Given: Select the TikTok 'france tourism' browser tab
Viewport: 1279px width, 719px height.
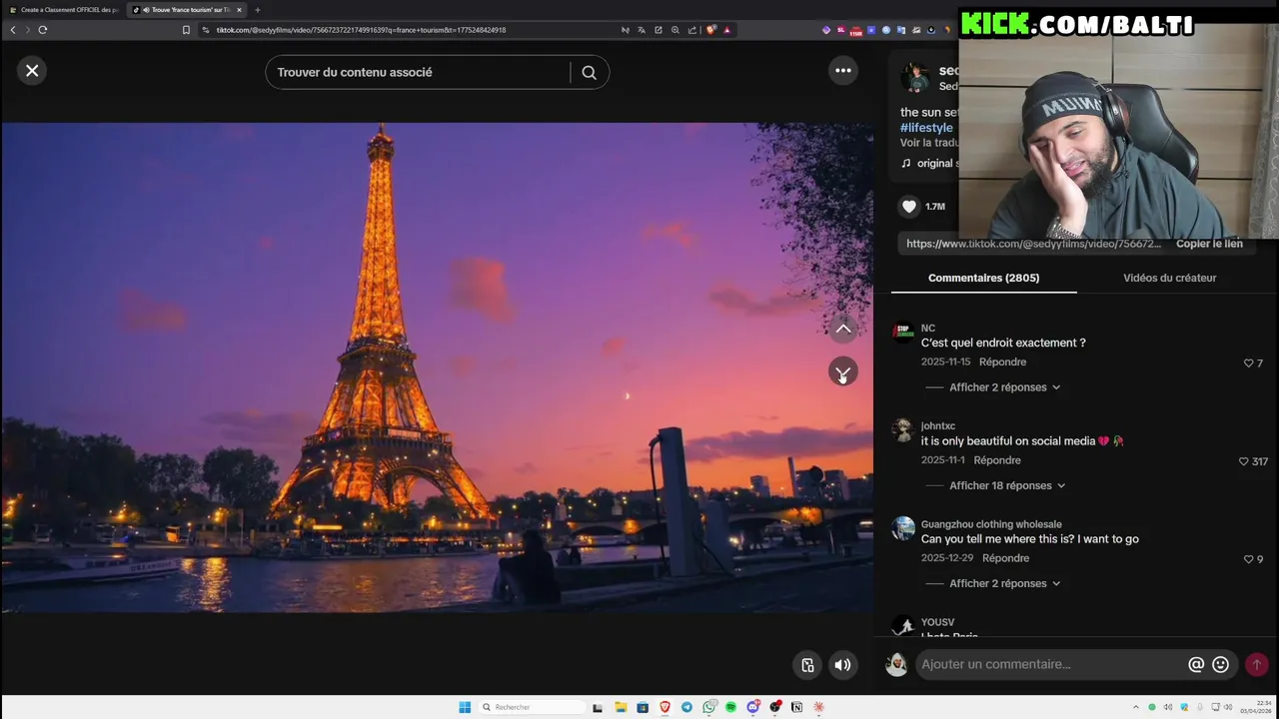Looking at the screenshot, I should point(185,10).
